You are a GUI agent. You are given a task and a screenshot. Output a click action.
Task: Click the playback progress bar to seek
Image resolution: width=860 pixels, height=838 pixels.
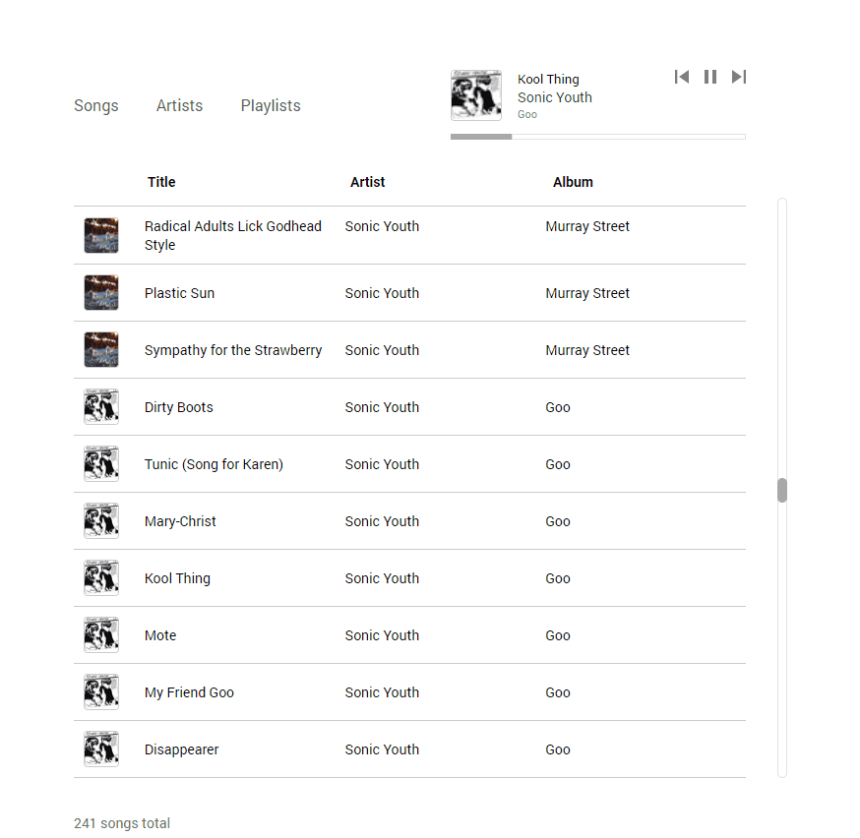point(597,137)
